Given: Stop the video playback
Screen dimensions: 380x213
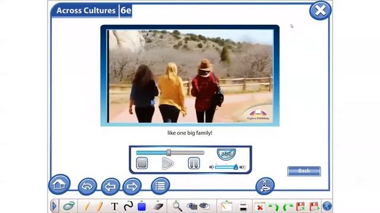Looking at the screenshot, I should point(142,163).
